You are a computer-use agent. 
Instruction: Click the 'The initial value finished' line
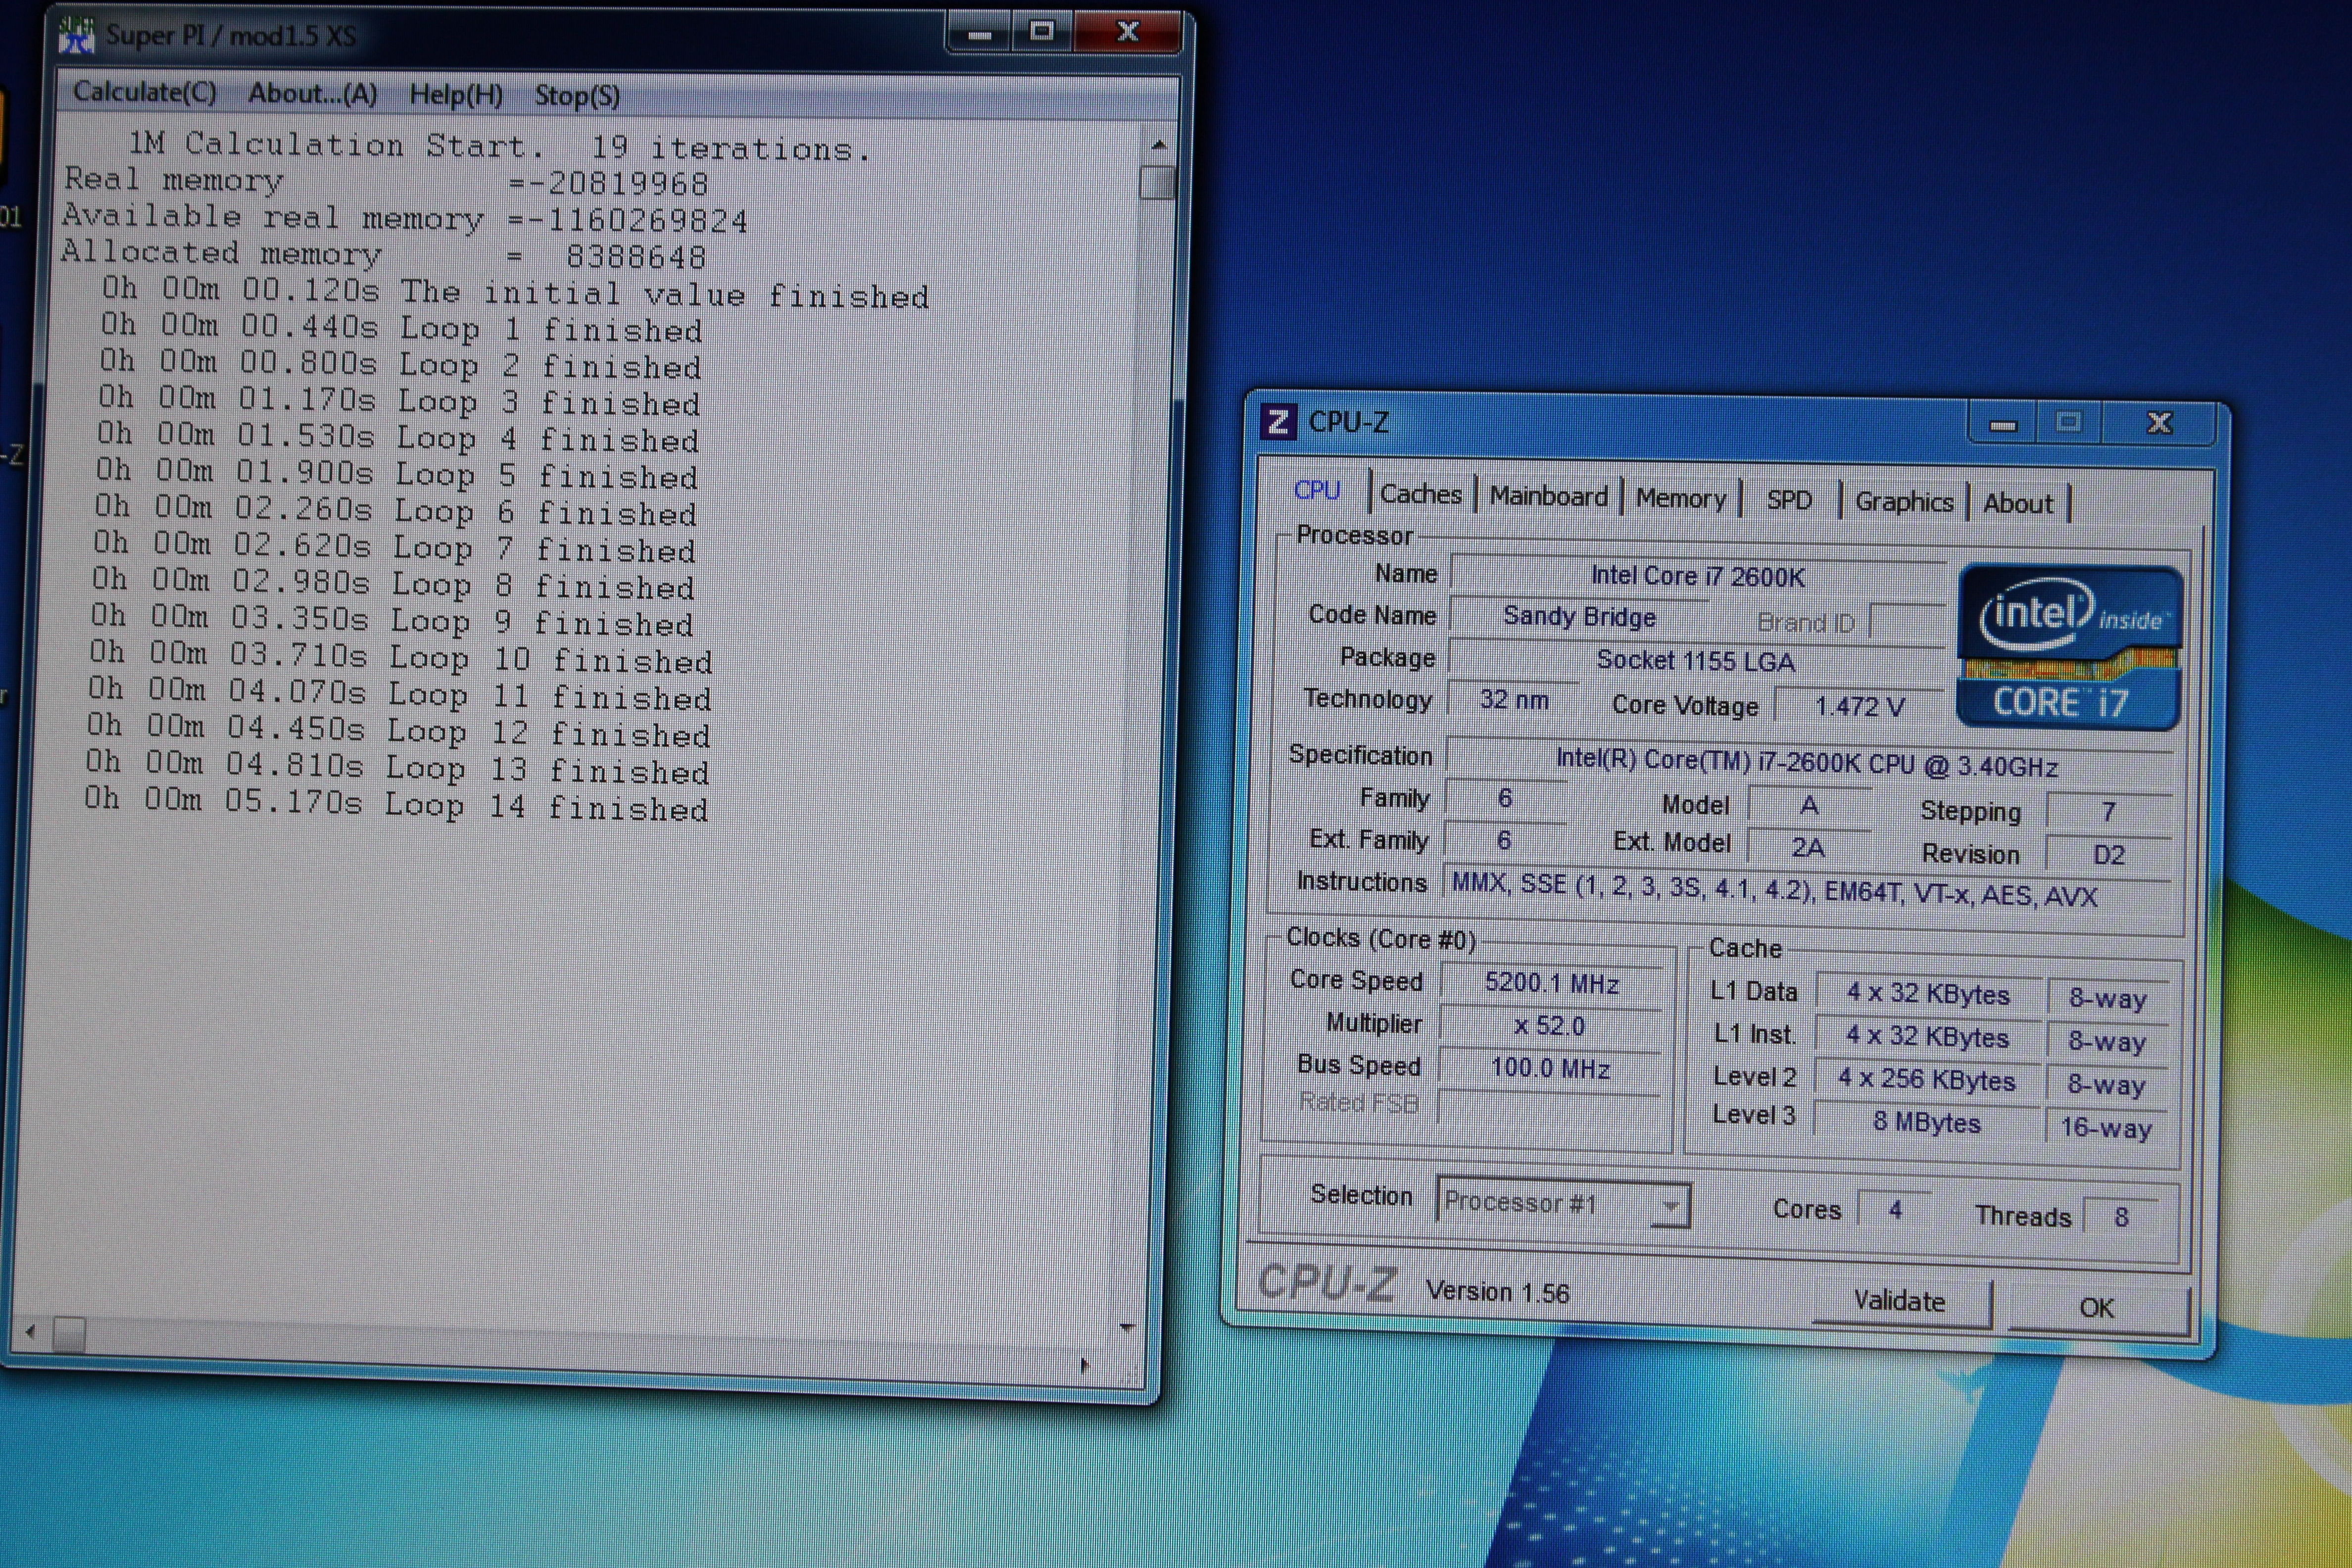[x=515, y=293]
